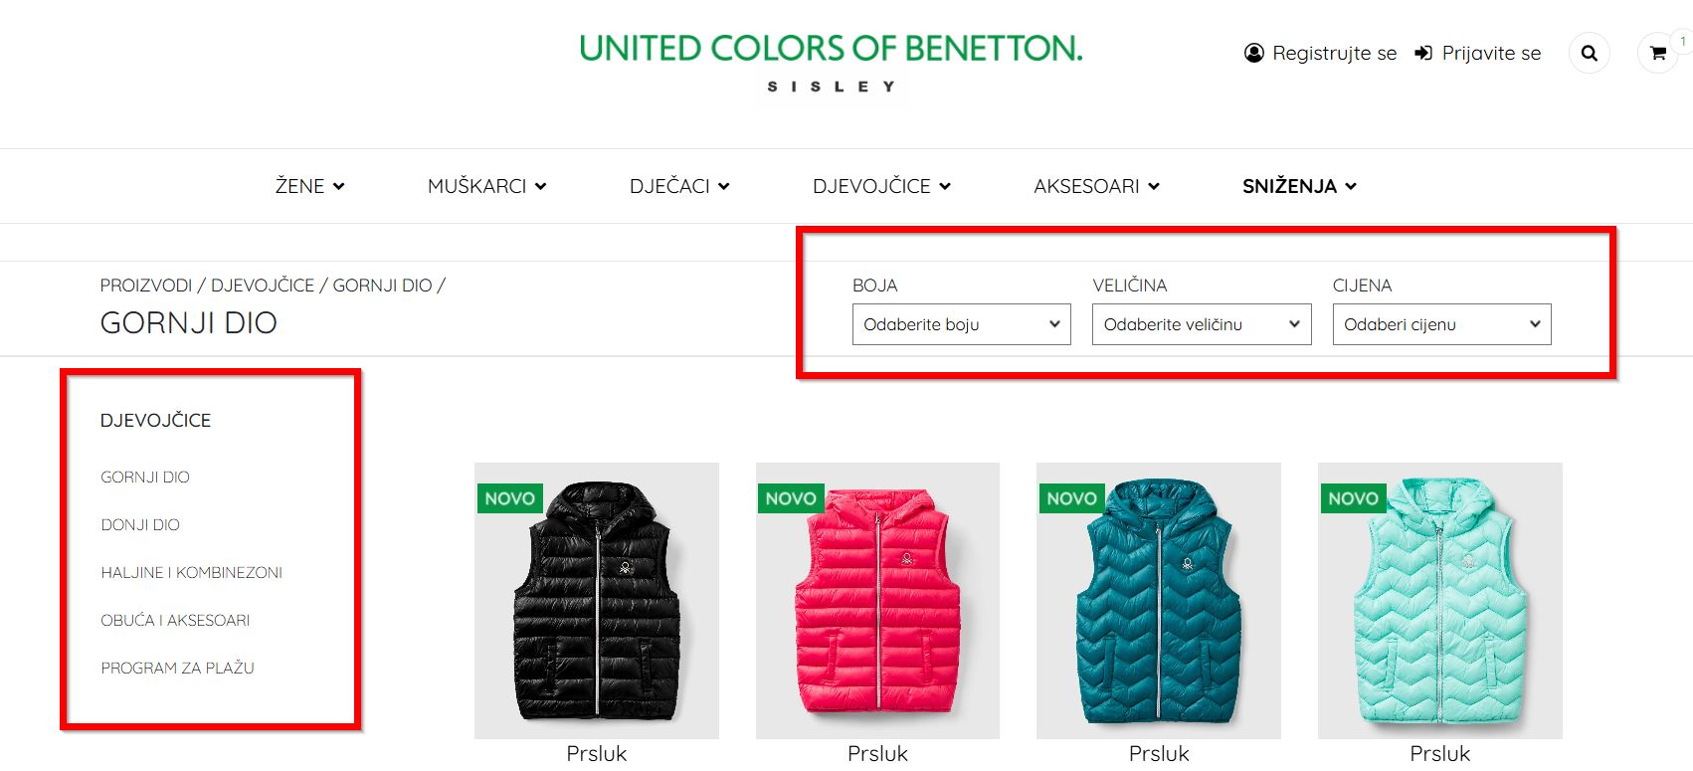Expand the ŽENE menu chevron

pos(341,186)
